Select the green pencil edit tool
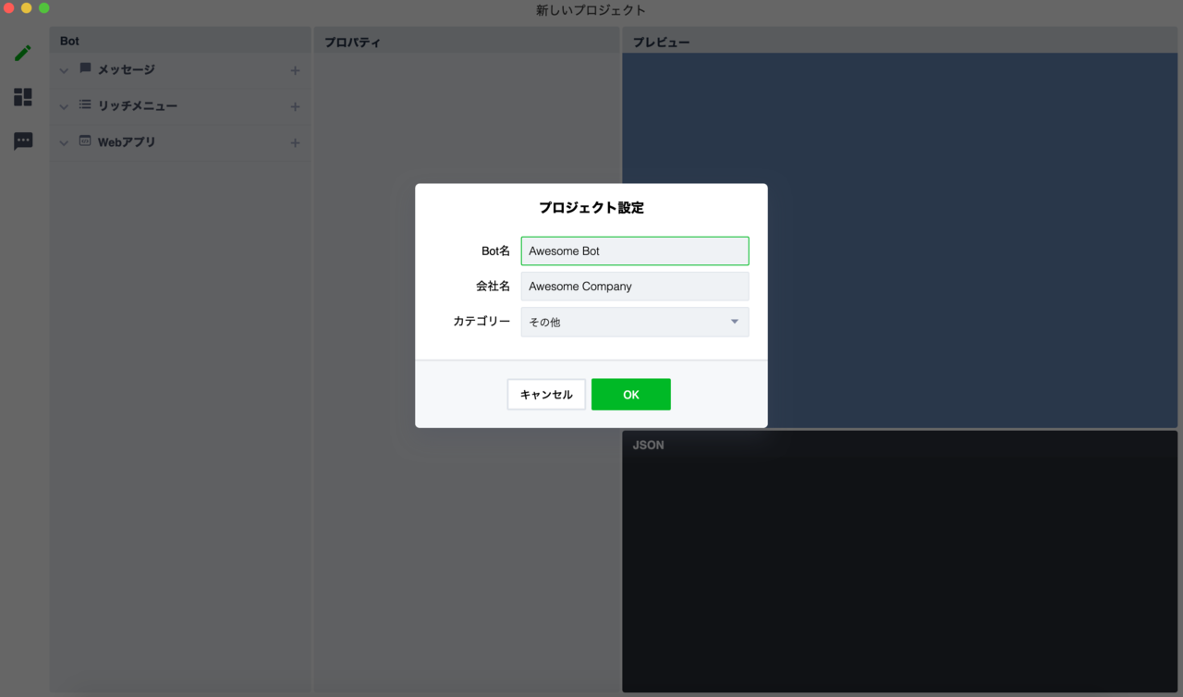 [x=22, y=53]
